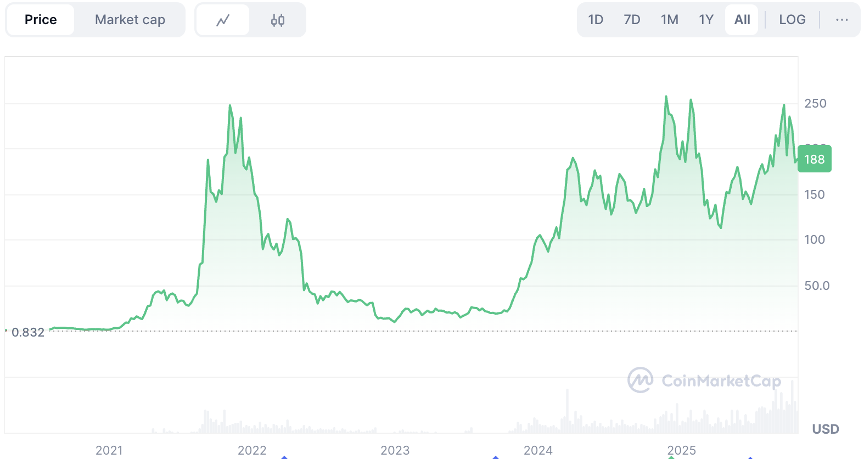Image resolution: width=864 pixels, height=459 pixels.
Task: Select the line chart icon
Action: (223, 20)
